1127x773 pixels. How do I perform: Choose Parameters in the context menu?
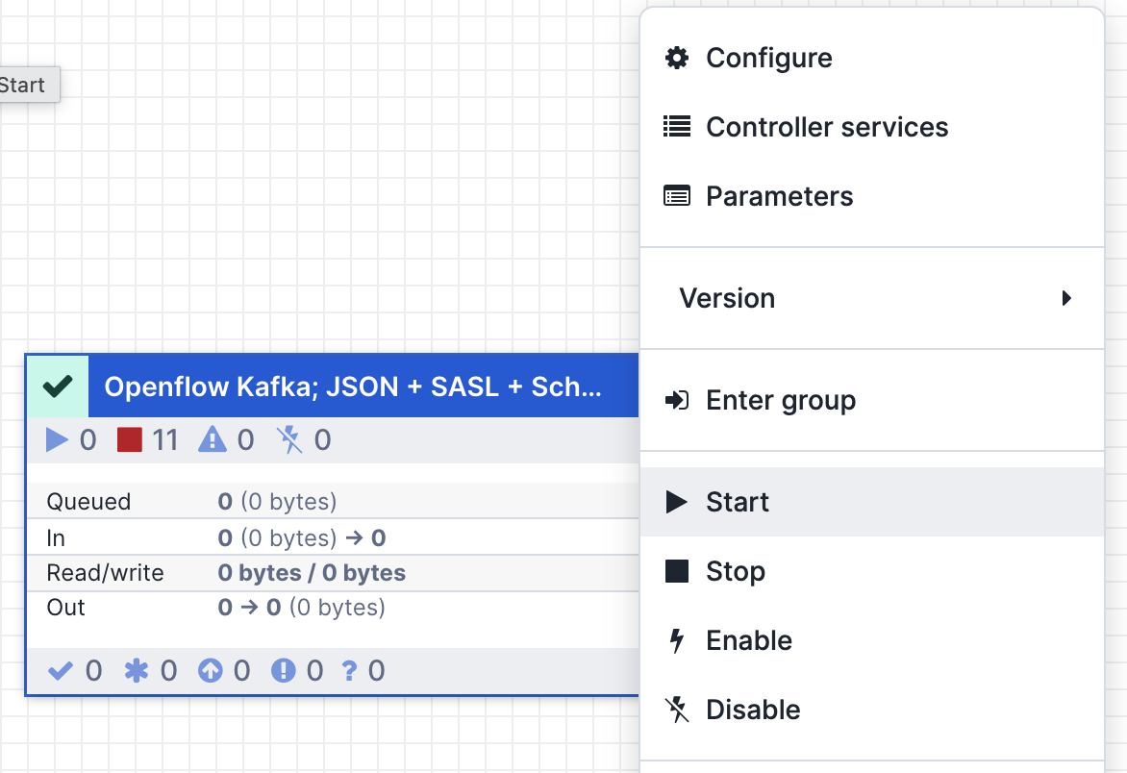(872, 195)
